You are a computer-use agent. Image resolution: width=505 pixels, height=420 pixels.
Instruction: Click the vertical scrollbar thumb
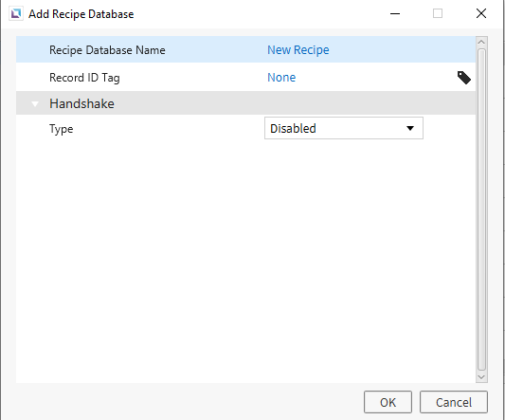tap(481, 210)
